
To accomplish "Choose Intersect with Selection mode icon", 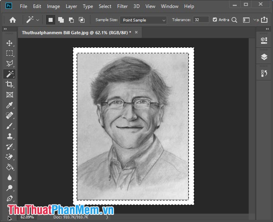I will pyautogui.click(x=82, y=20).
